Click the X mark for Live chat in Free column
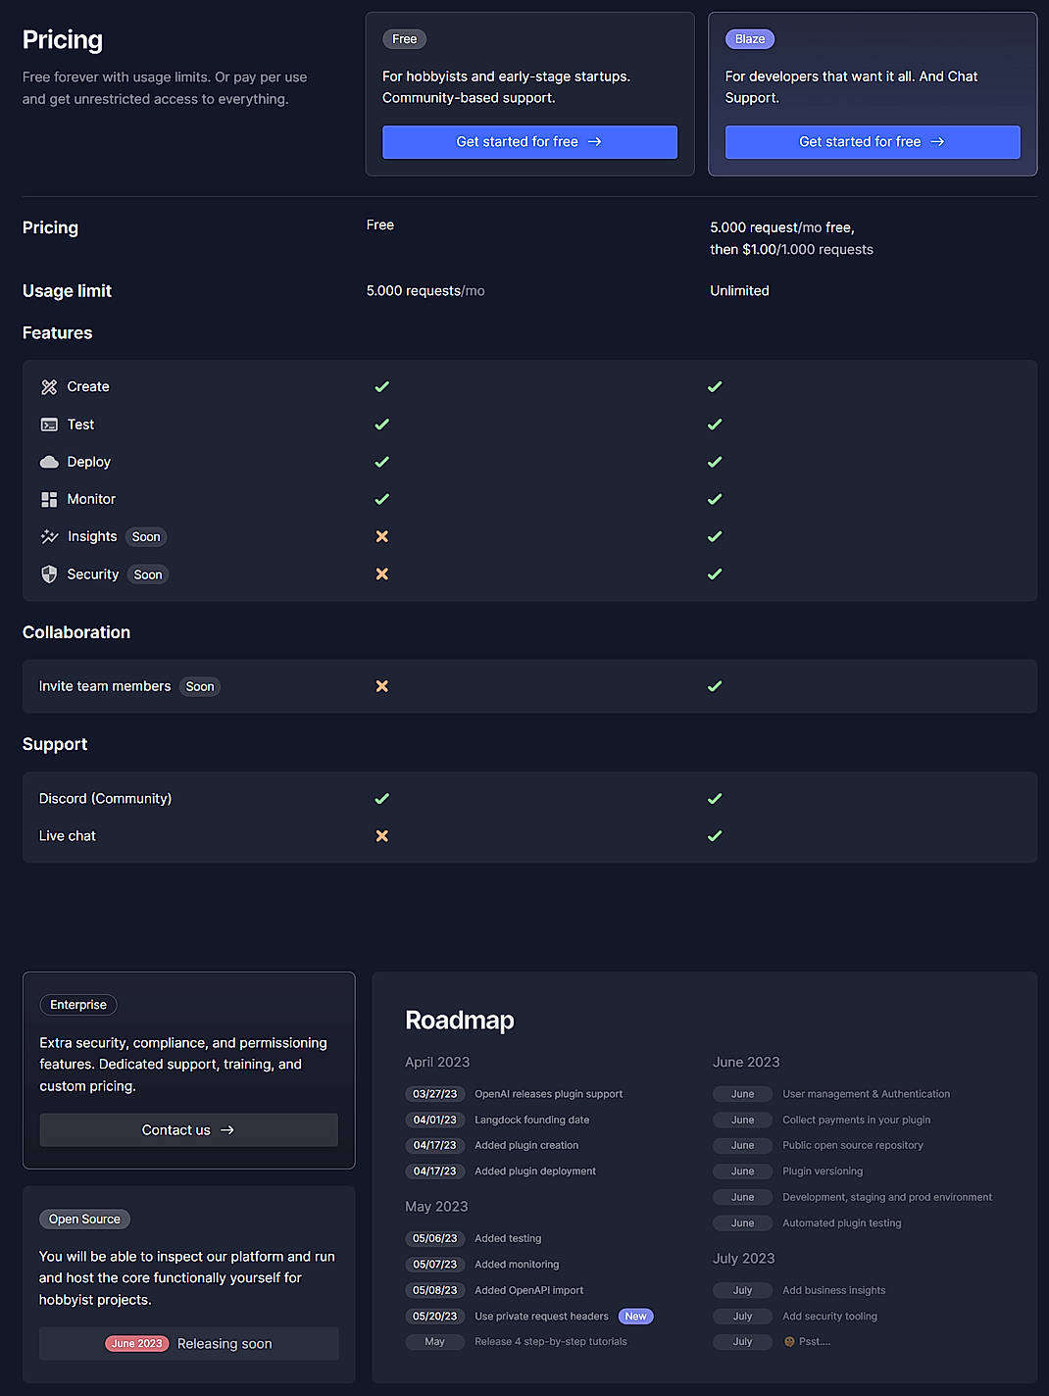 tap(381, 835)
